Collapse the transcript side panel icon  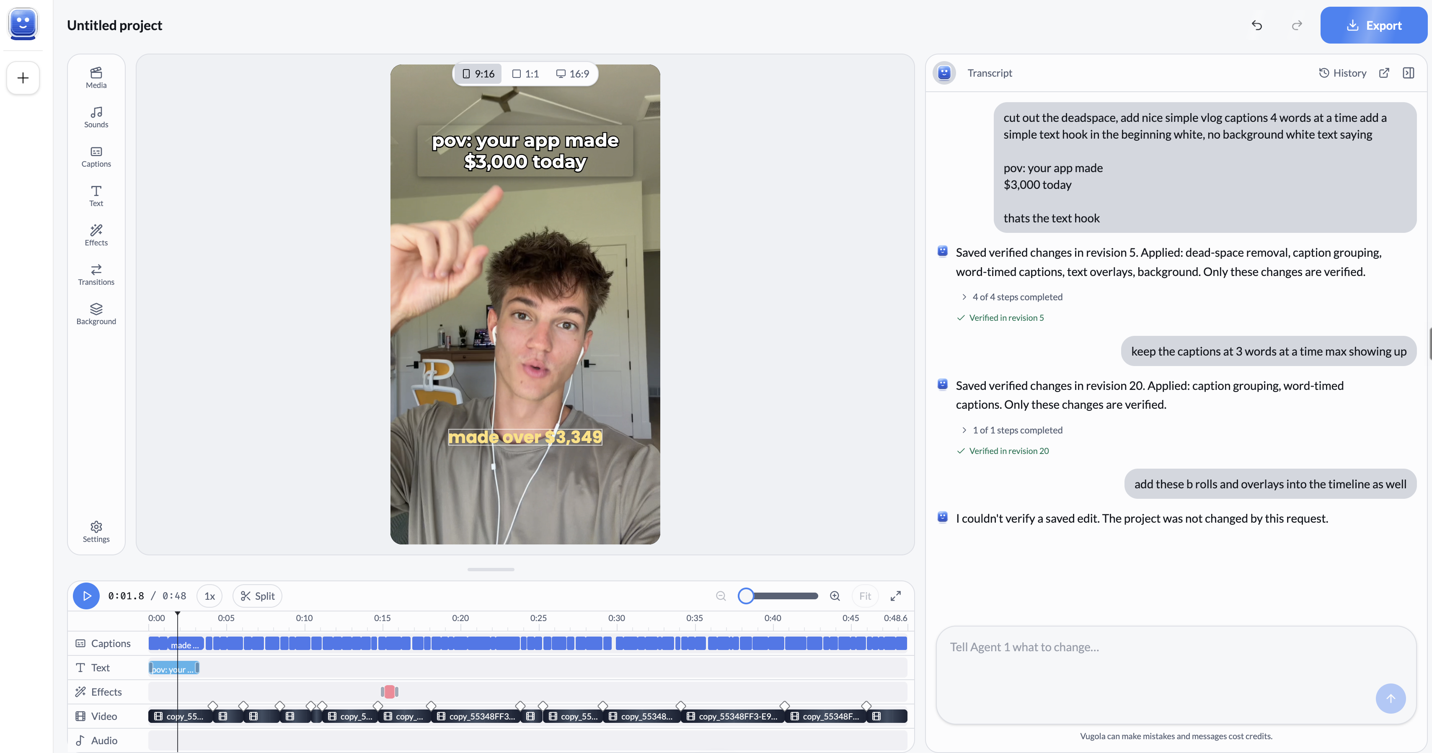click(x=1408, y=73)
